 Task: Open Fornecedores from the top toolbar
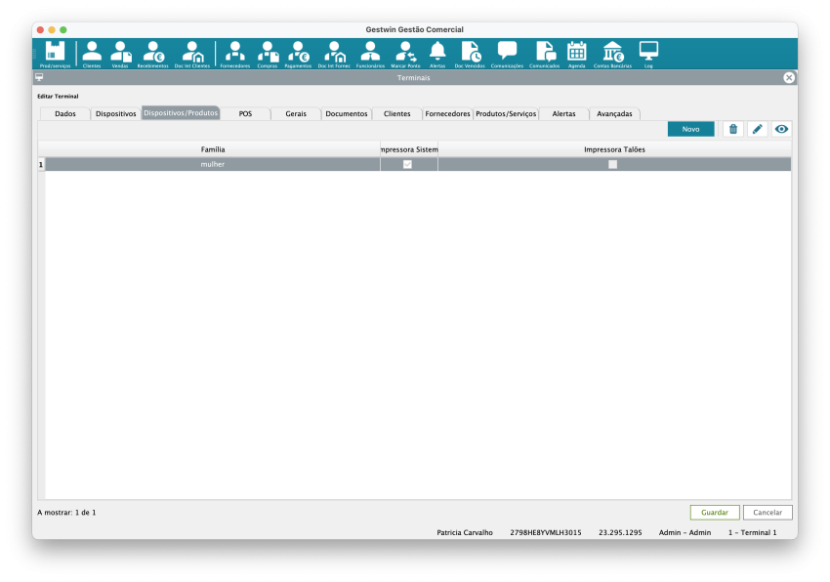pos(235,53)
